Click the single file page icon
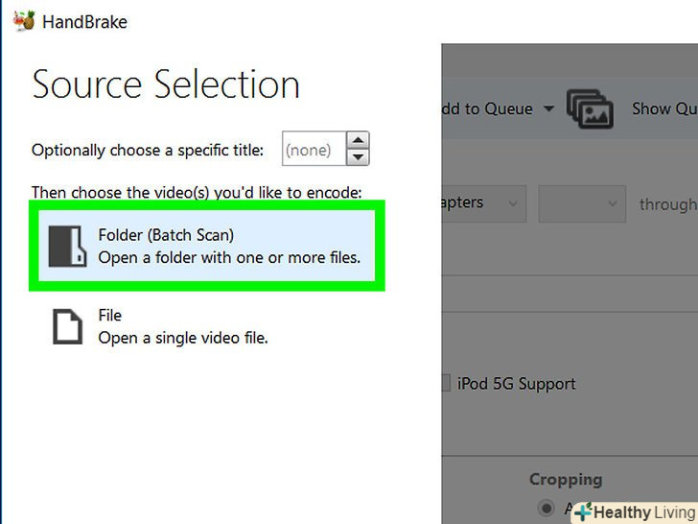698x524 pixels. [x=67, y=326]
